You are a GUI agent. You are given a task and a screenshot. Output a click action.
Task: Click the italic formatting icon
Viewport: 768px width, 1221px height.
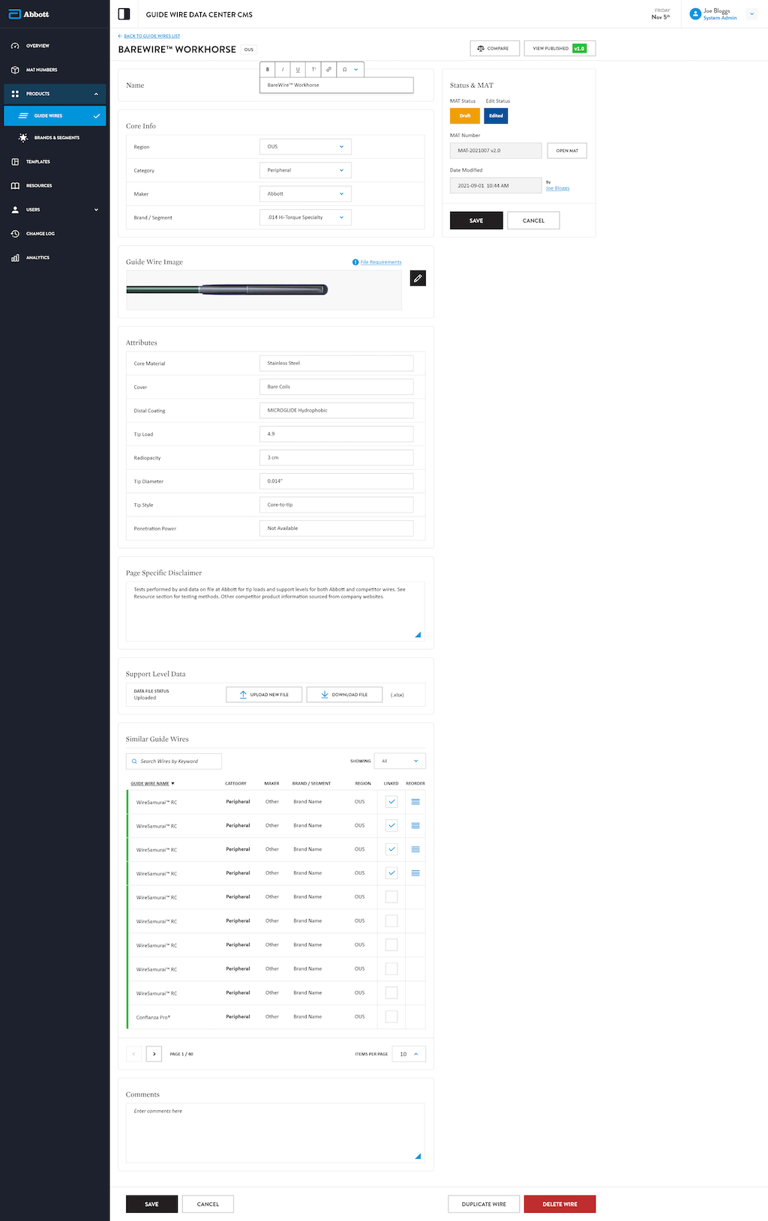[x=283, y=70]
